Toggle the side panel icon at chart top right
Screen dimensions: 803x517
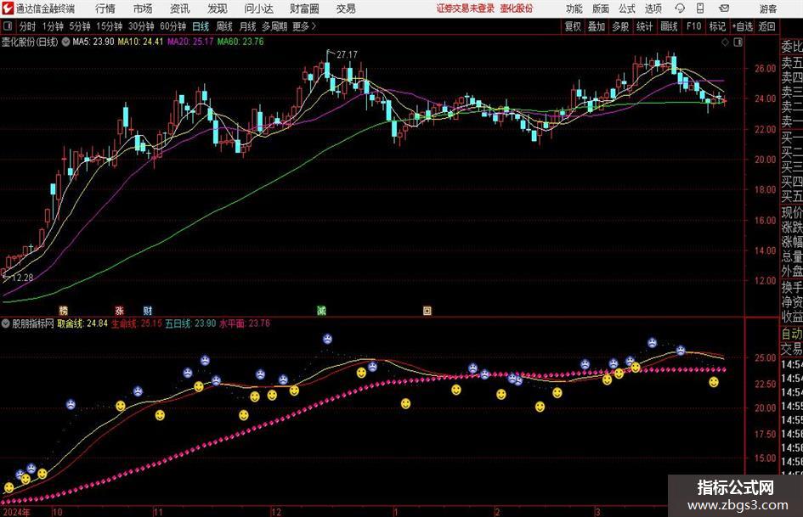(x=738, y=42)
